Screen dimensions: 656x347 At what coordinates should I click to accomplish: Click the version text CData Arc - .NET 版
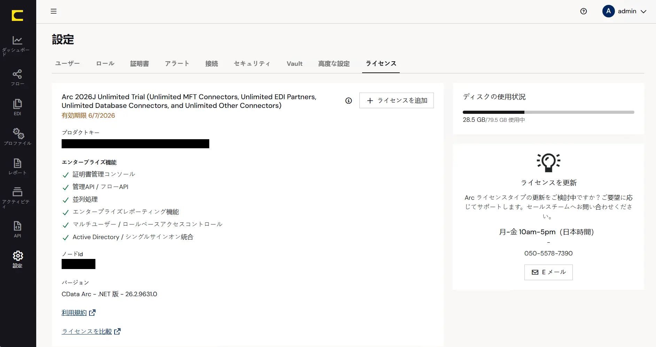109,294
